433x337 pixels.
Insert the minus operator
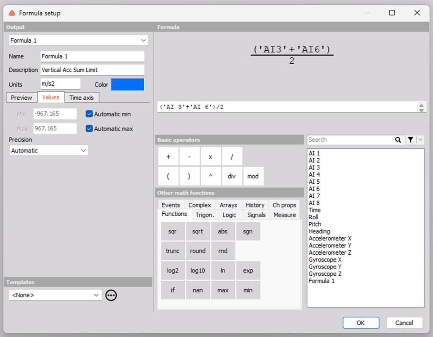189,157
